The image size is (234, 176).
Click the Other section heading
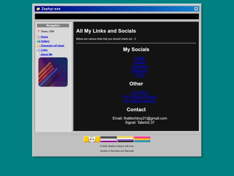[x=136, y=84]
